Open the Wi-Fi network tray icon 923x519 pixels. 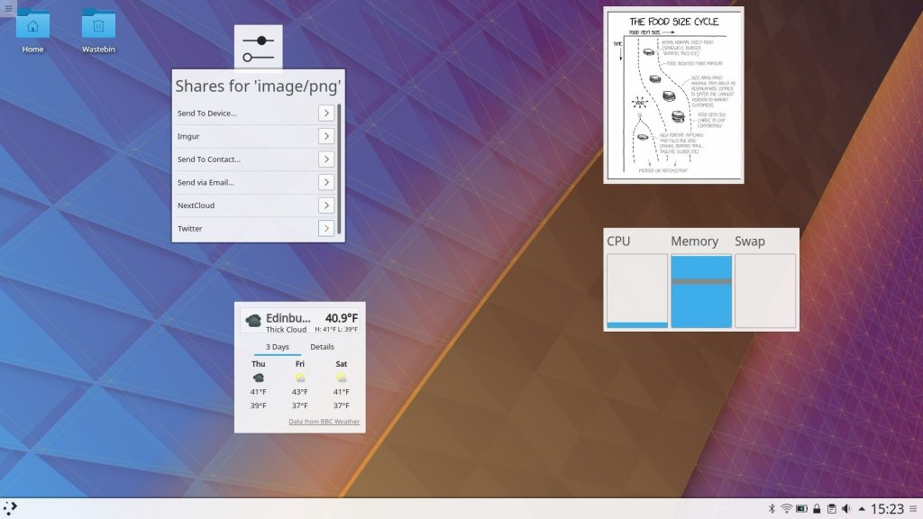click(x=786, y=509)
